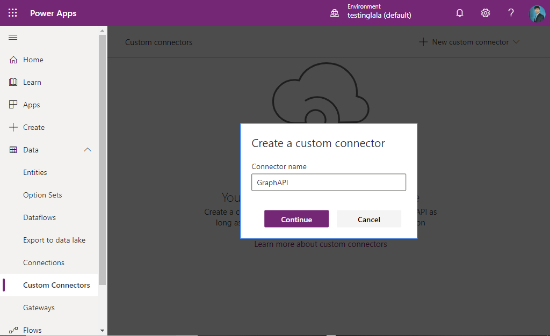Image resolution: width=550 pixels, height=336 pixels.
Task: Select Custom Connectors in sidebar
Action: (x=49, y=285)
